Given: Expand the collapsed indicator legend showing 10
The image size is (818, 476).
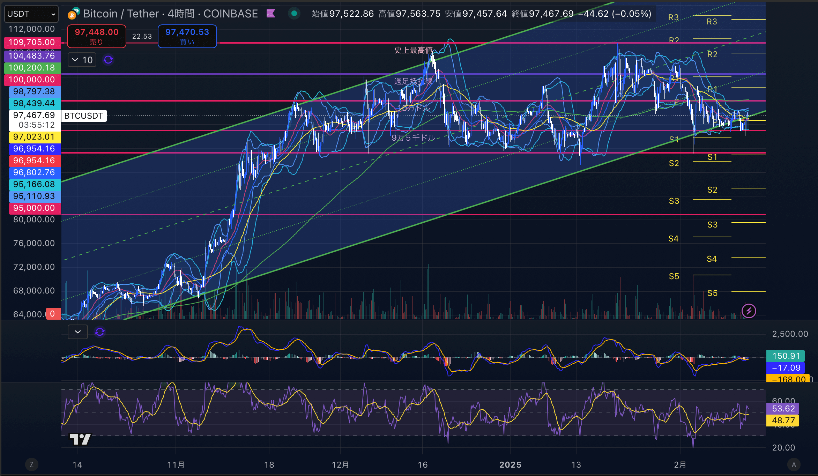Looking at the screenshot, I should (x=82, y=60).
